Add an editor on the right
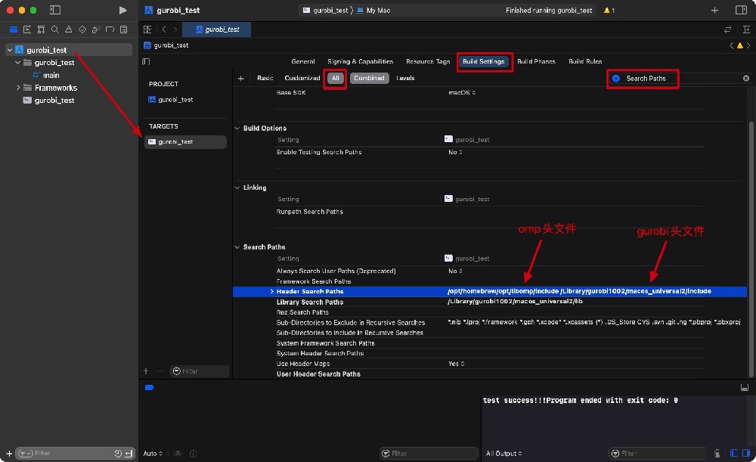 click(747, 29)
